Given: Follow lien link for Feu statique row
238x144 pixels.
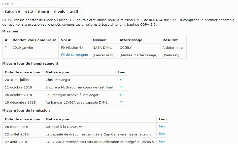Looking at the screenshot, I should tap(121, 94).
